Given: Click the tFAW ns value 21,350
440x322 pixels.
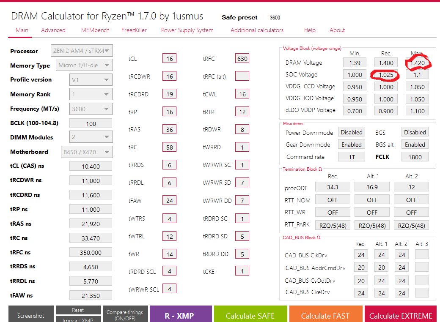Looking at the screenshot, I should click(91, 295).
